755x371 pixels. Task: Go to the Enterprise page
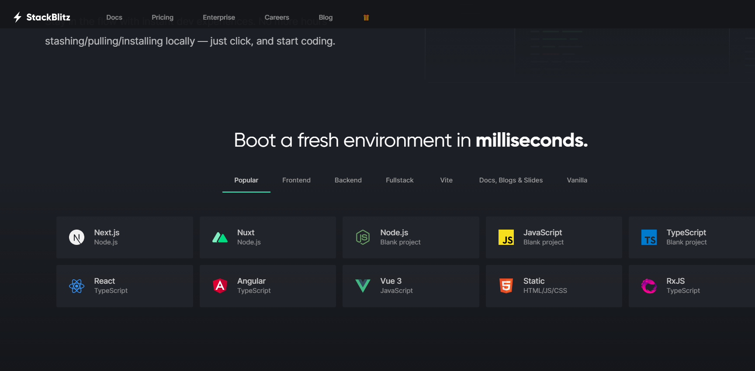[x=219, y=17]
